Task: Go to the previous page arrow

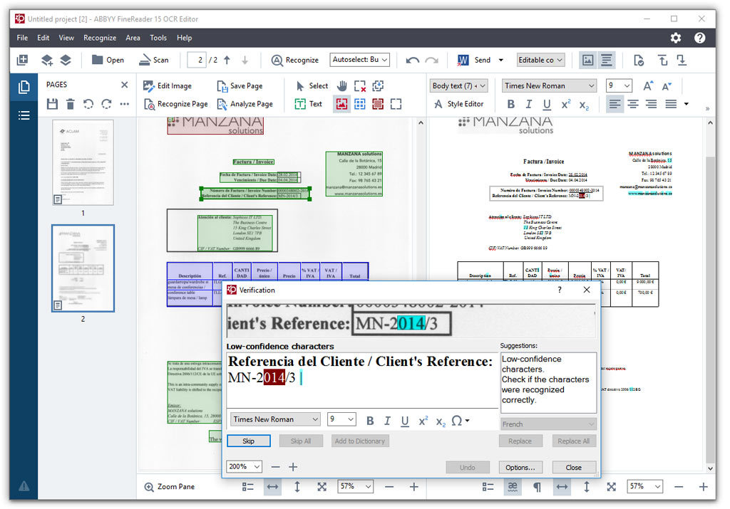Action: [x=227, y=60]
